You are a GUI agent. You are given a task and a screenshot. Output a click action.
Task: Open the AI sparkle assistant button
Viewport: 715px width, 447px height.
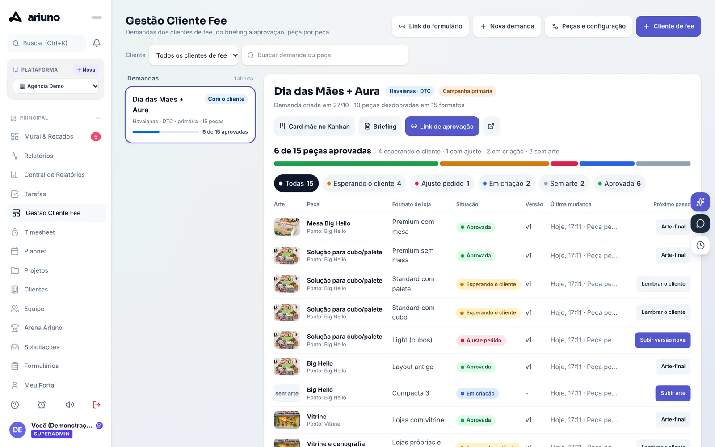click(x=700, y=202)
